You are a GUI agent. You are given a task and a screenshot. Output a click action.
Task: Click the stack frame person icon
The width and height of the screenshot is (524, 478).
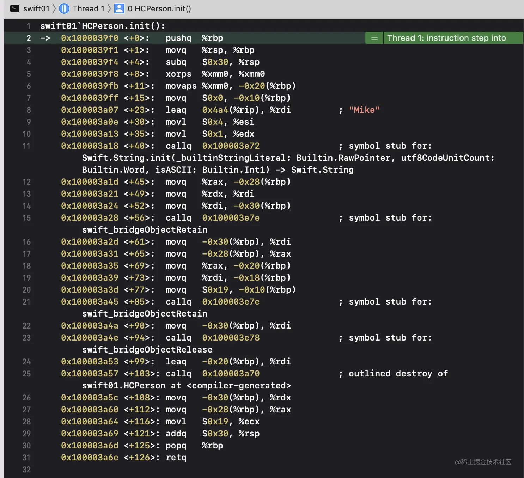click(x=120, y=8)
